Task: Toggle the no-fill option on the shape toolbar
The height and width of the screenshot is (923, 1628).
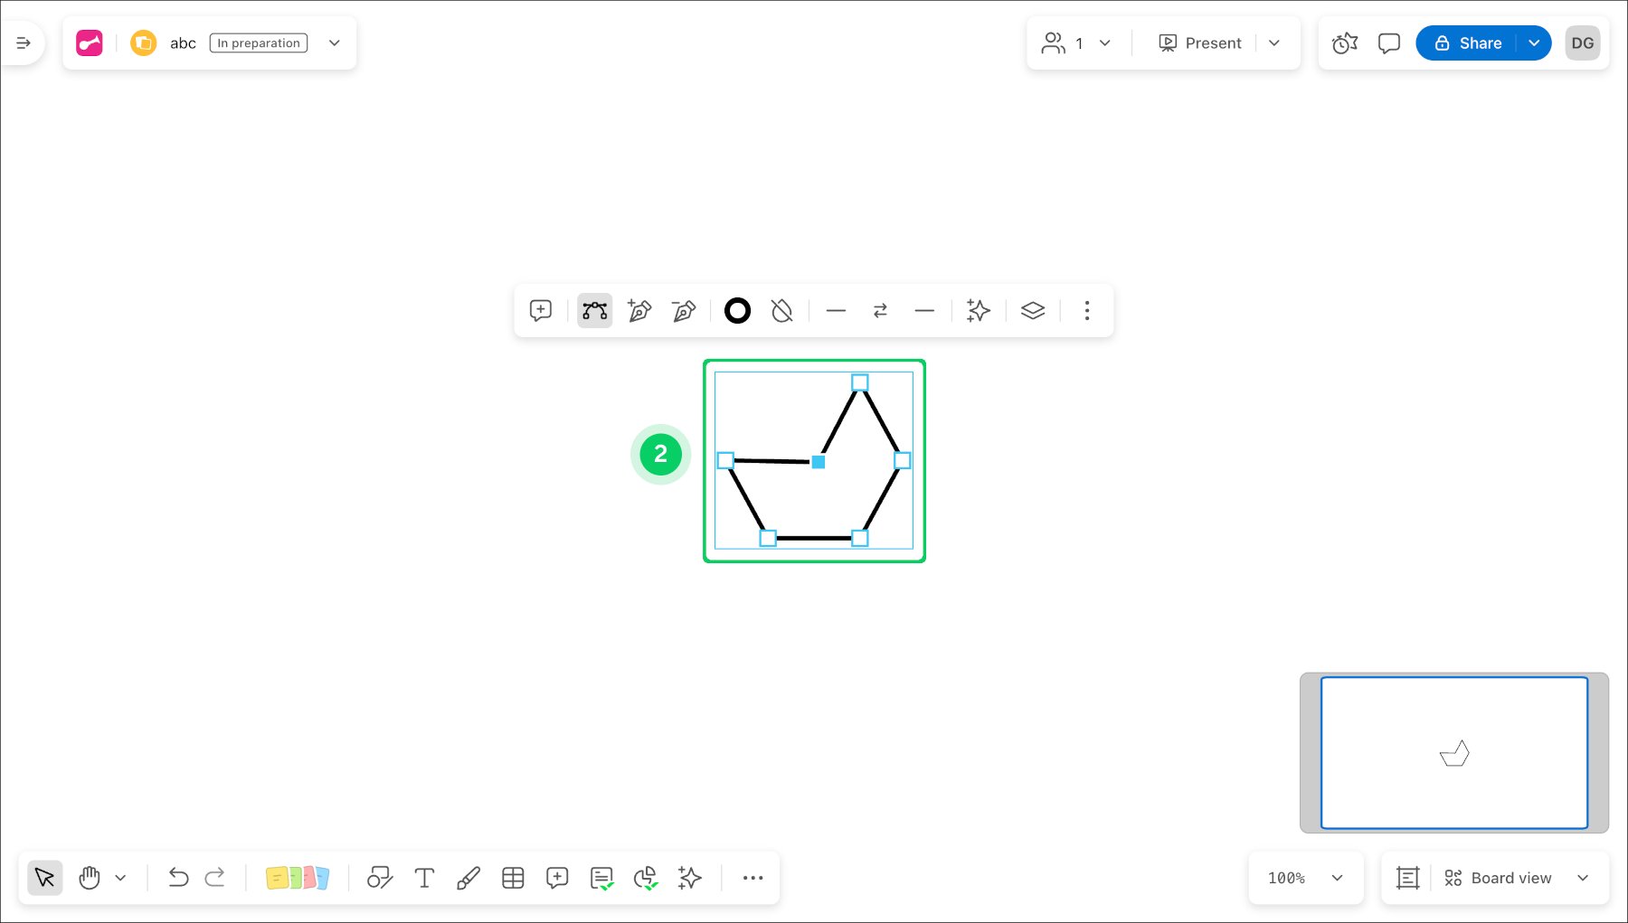Action: (781, 310)
